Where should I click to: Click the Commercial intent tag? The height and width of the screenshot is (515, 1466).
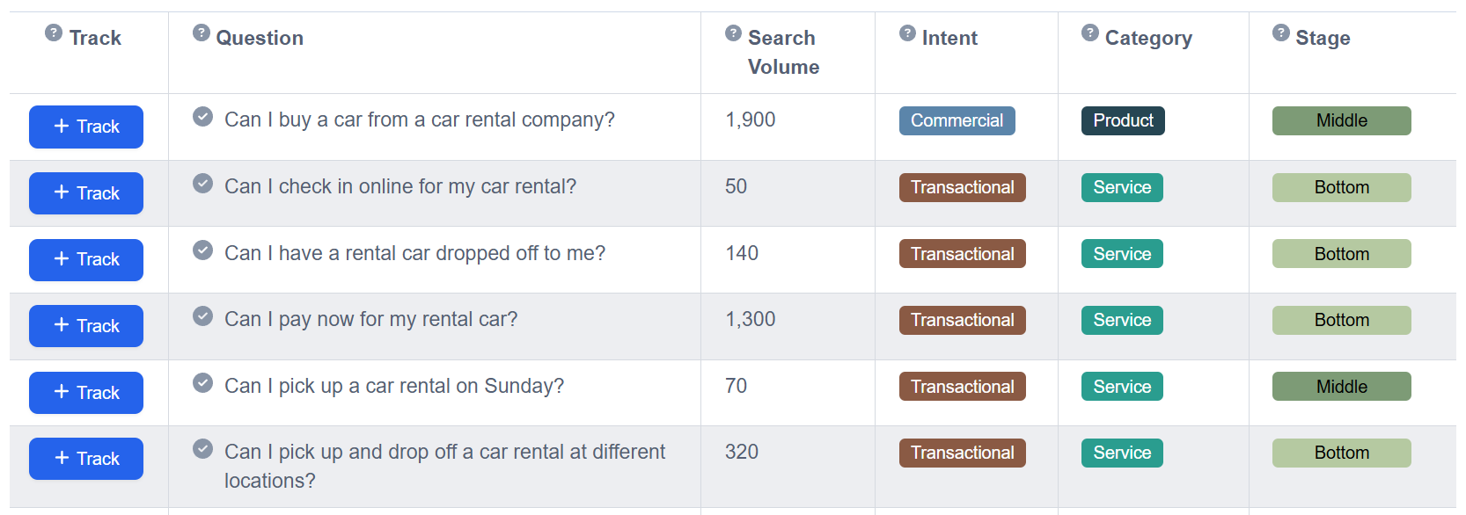[x=957, y=120]
